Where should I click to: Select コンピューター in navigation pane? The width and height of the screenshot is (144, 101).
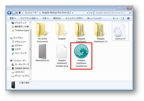[x=18, y=60]
